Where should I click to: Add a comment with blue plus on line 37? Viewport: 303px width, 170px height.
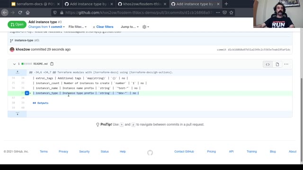pos(27,93)
